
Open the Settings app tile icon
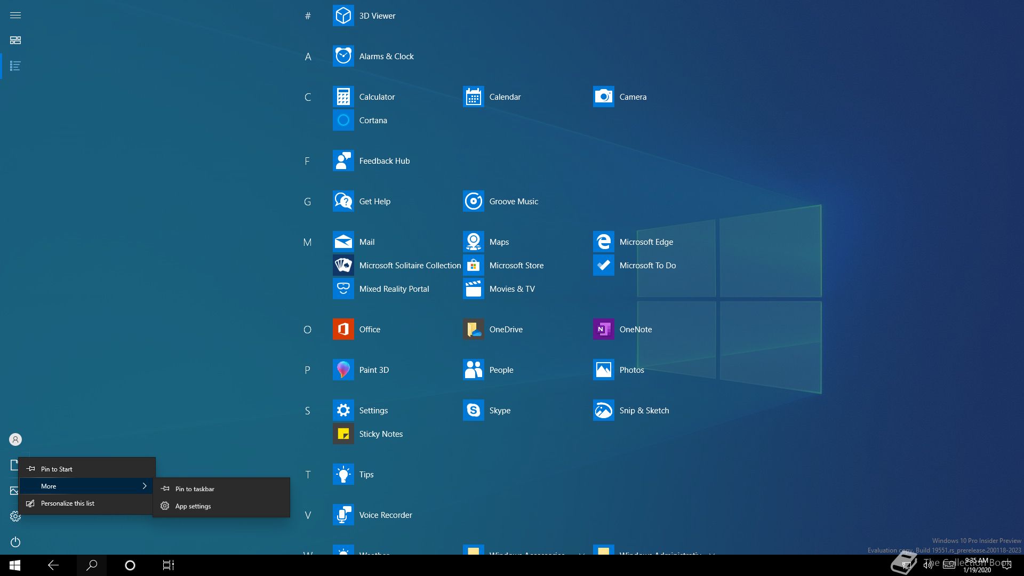(343, 410)
